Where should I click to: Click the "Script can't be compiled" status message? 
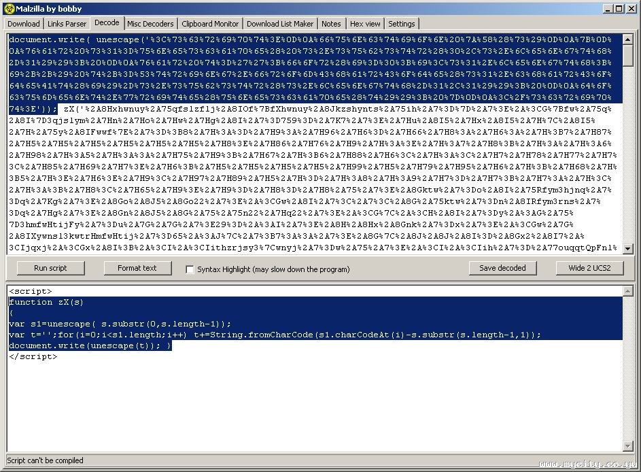pyautogui.click(x=45, y=460)
